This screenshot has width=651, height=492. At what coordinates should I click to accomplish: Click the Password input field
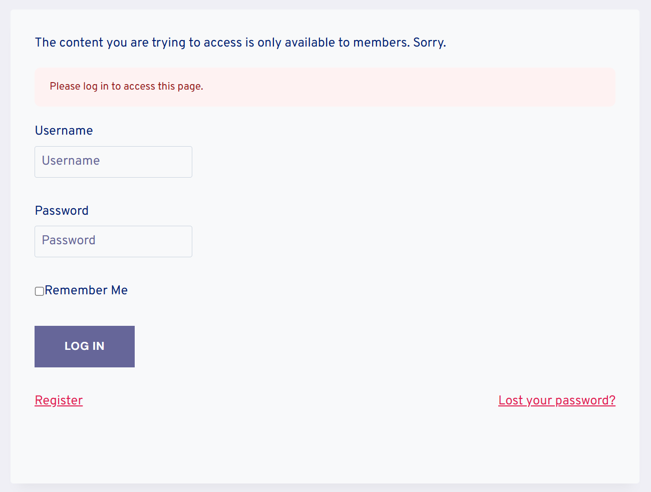point(113,241)
